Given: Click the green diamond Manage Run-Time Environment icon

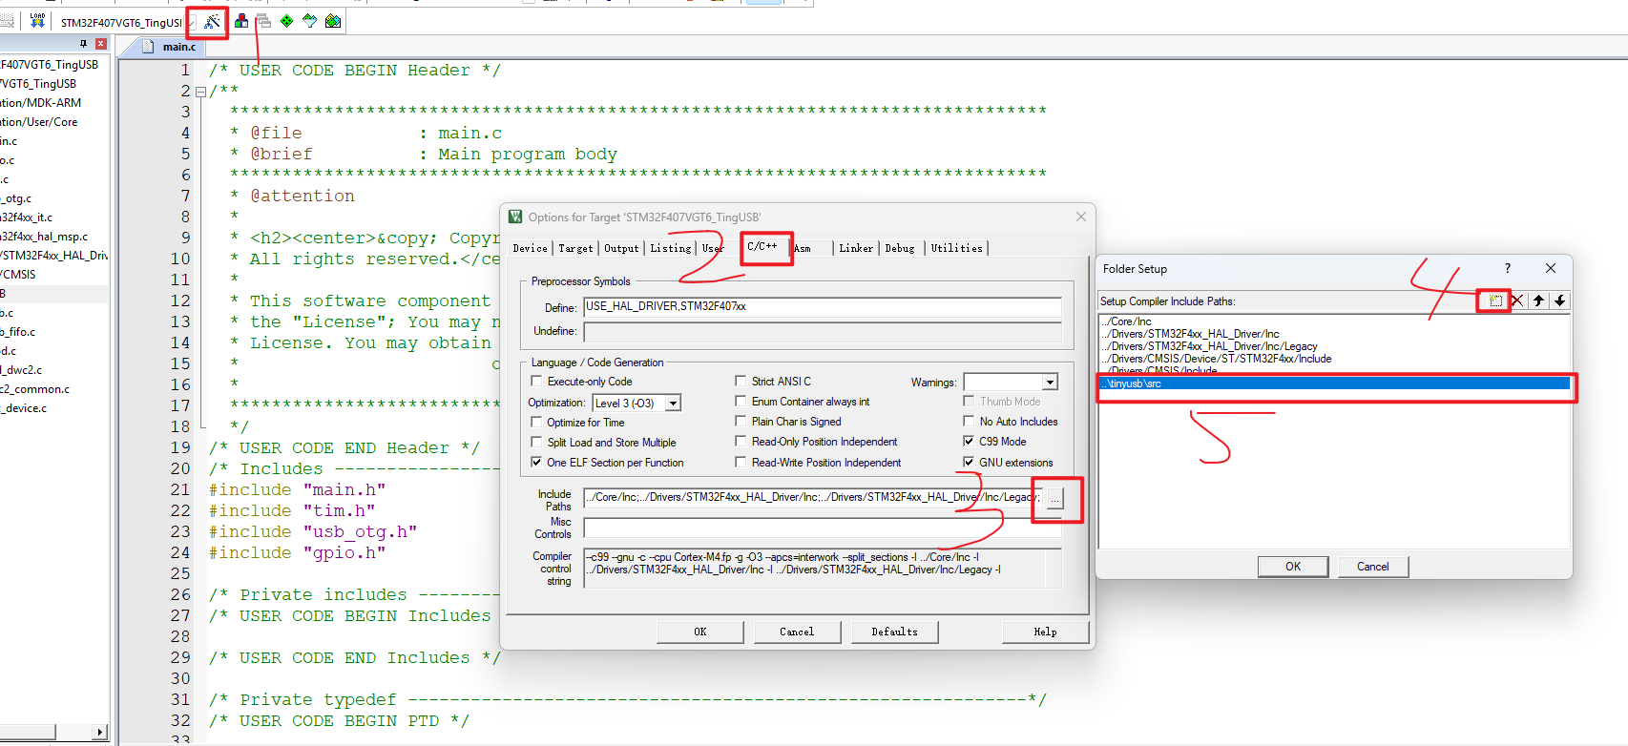Looking at the screenshot, I should pyautogui.click(x=286, y=21).
